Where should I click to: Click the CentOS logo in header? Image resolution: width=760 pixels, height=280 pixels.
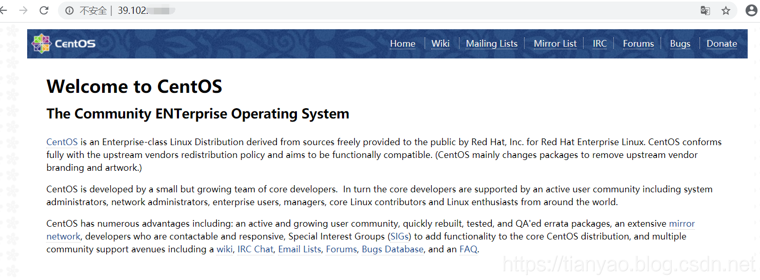pyautogui.click(x=64, y=44)
